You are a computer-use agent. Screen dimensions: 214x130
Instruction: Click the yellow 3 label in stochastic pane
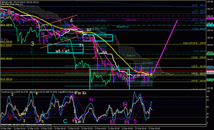(24, 120)
